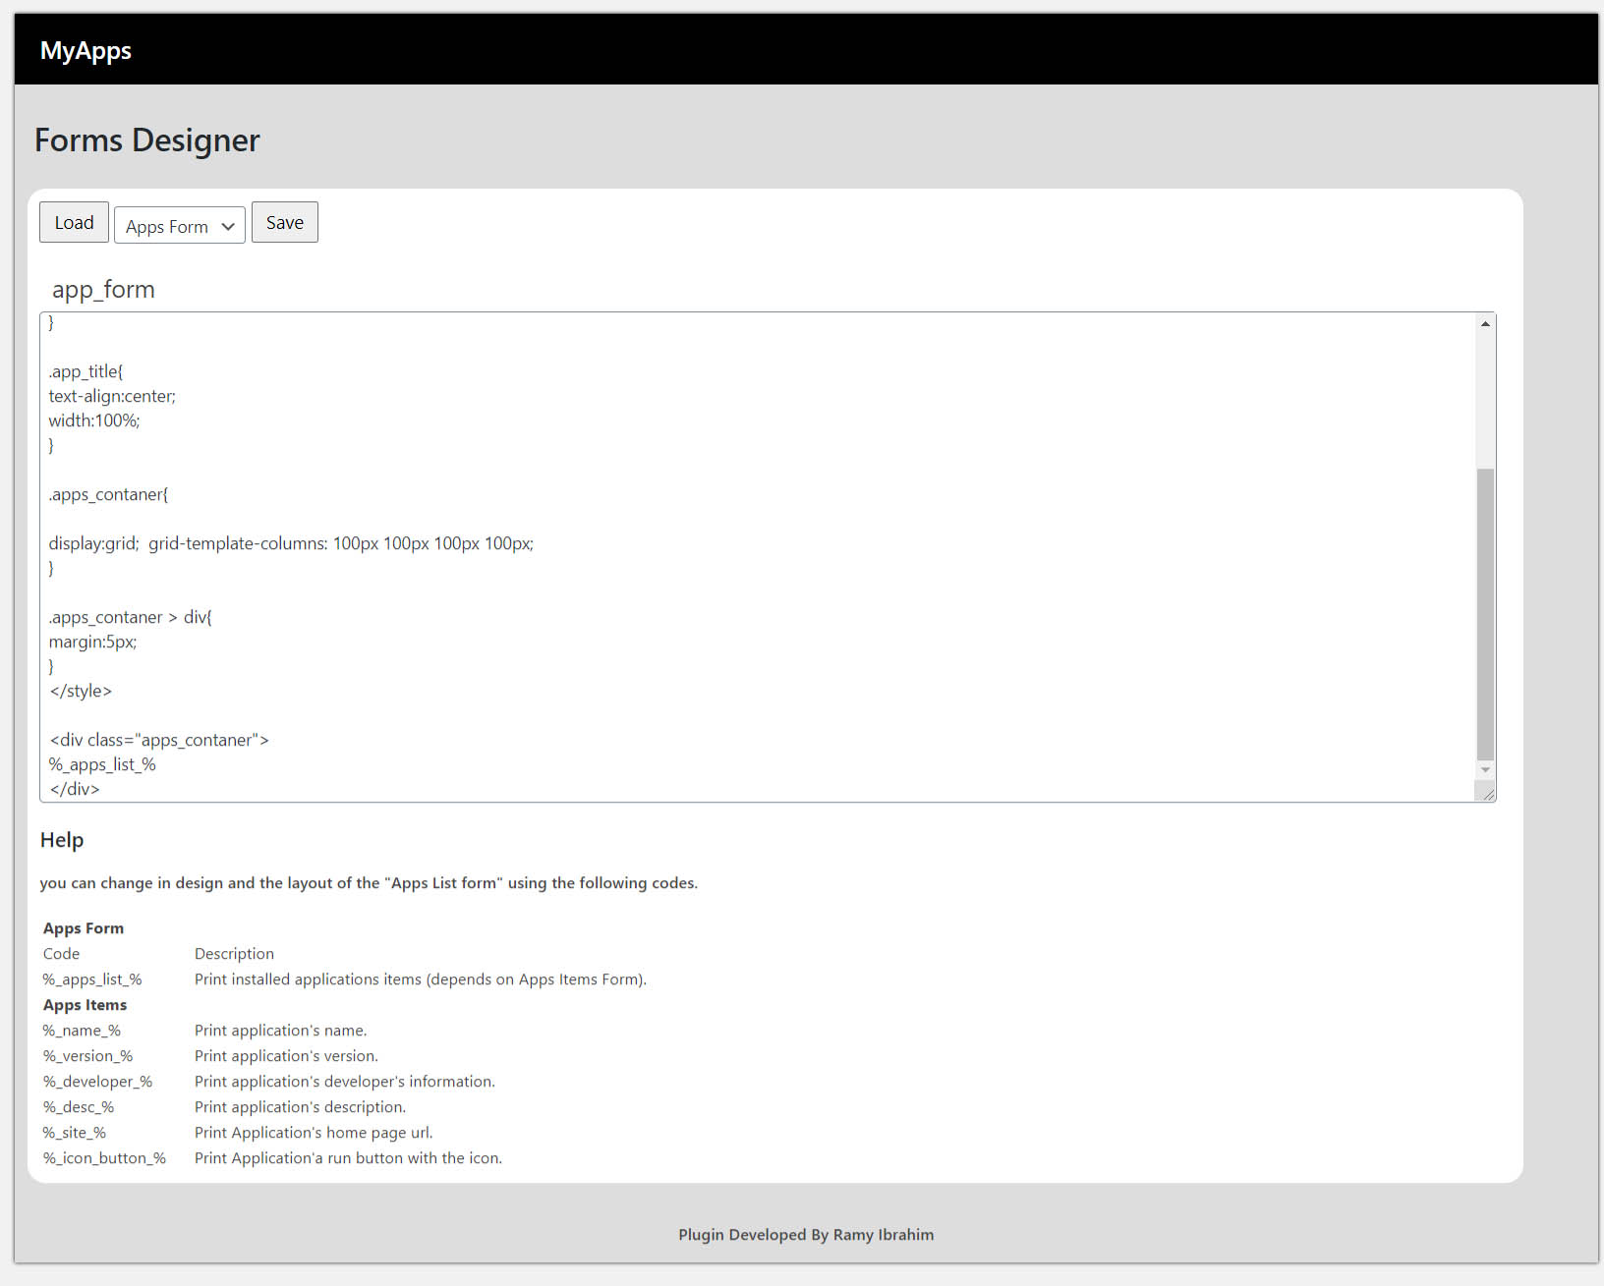
Task: Click the Plugin Developed By Ramy Ibrahim footer
Action: [806, 1235]
